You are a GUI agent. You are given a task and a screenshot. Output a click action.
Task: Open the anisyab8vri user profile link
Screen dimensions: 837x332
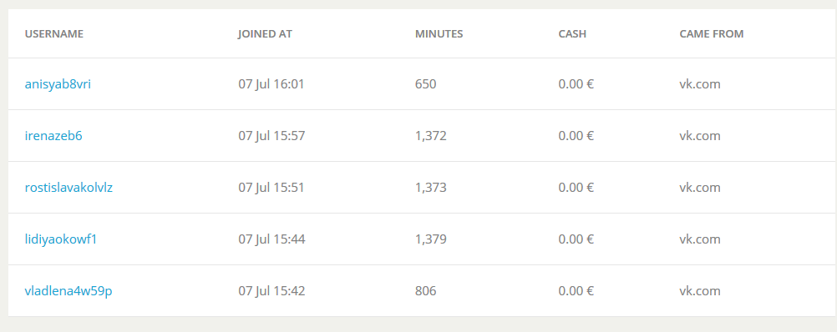58,84
